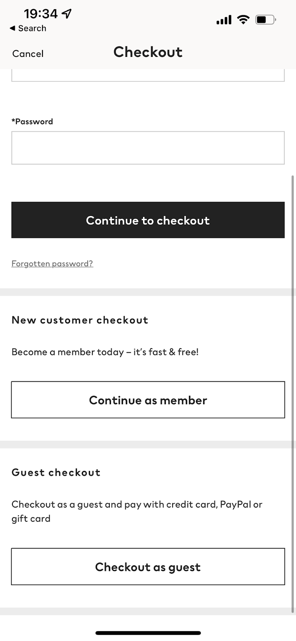Viewport: 296px width, 641px height.
Task: Focus the Password input field
Action: (148, 147)
